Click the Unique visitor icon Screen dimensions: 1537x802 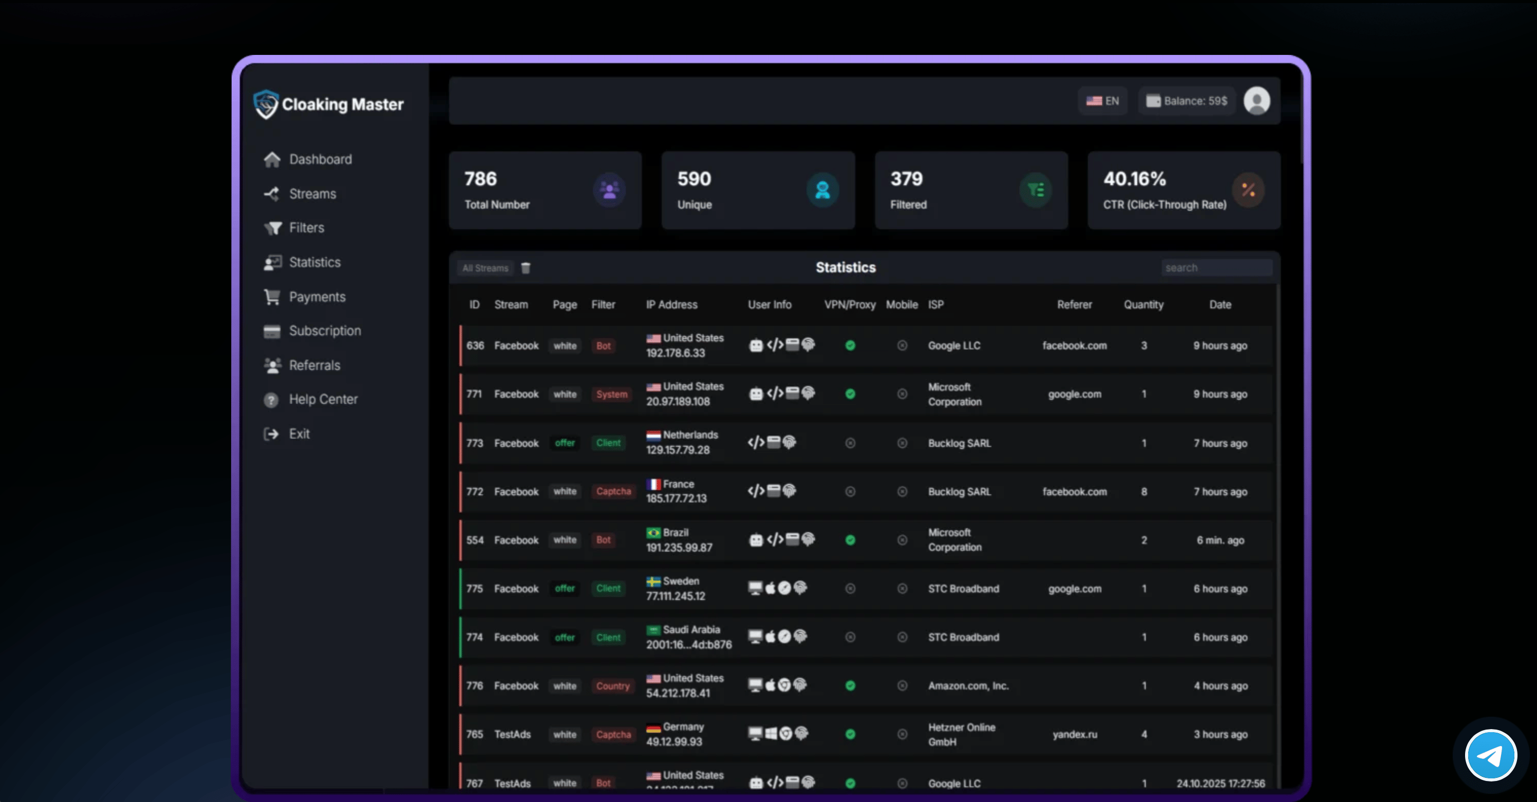[x=823, y=190]
